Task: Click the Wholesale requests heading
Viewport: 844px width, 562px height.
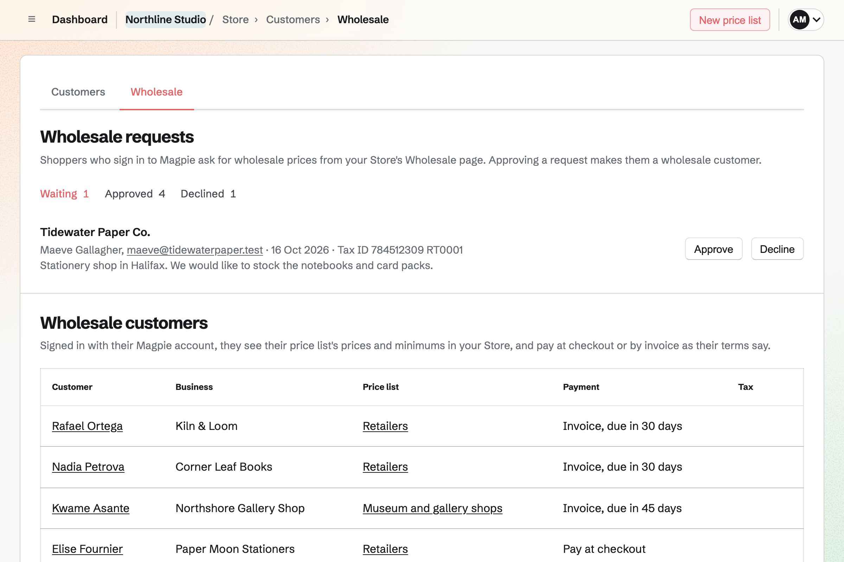Action: (x=117, y=137)
